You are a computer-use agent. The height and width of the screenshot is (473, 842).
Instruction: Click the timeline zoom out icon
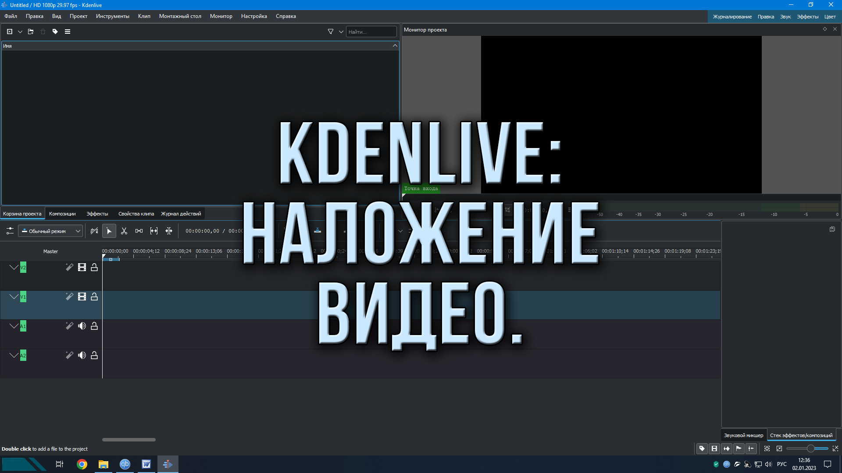[x=779, y=448]
